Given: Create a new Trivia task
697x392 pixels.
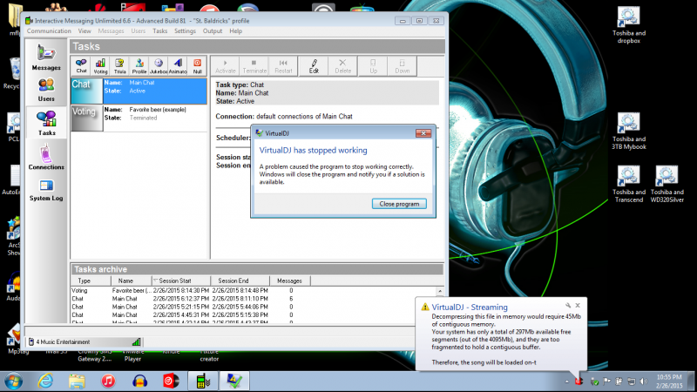Looking at the screenshot, I should [x=119, y=66].
